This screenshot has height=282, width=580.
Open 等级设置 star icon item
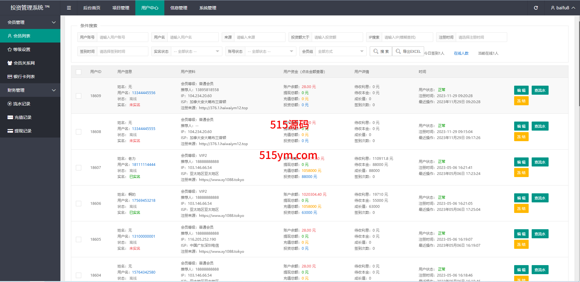[10, 49]
